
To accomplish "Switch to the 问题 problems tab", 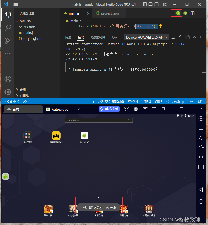I will 68,37.
